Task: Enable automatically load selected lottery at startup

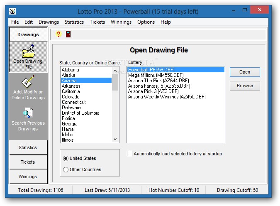Action: pos(130,154)
